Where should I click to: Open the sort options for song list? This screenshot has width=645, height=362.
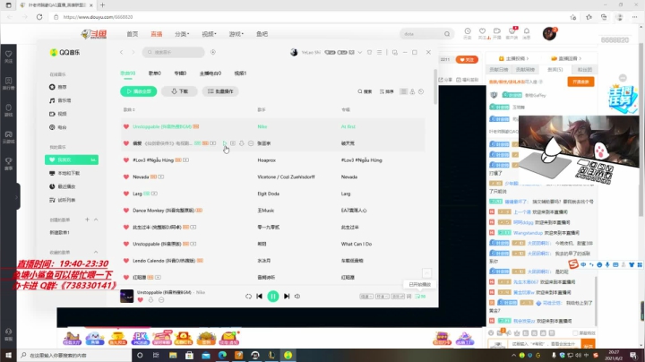click(x=387, y=91)
